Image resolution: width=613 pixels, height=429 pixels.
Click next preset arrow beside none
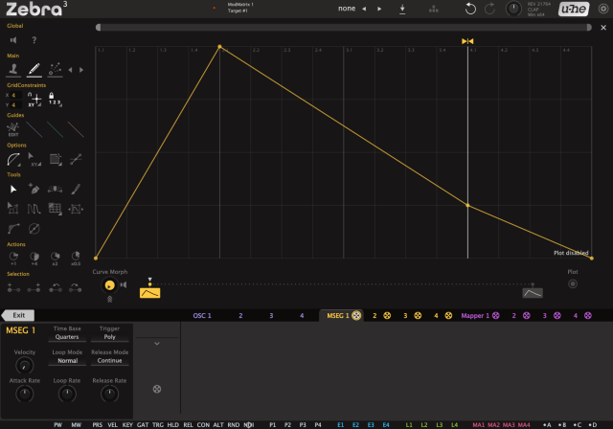pos(379,9)
